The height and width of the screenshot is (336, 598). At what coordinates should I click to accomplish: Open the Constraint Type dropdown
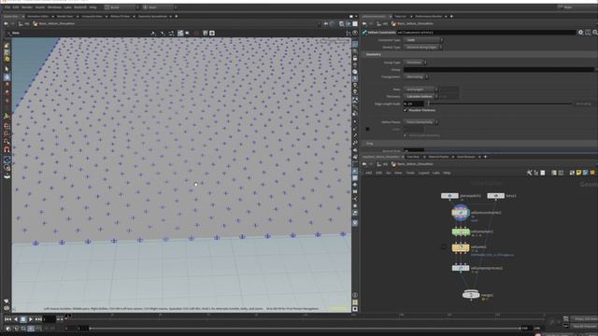pyautogui.click(x=423, y=39)
